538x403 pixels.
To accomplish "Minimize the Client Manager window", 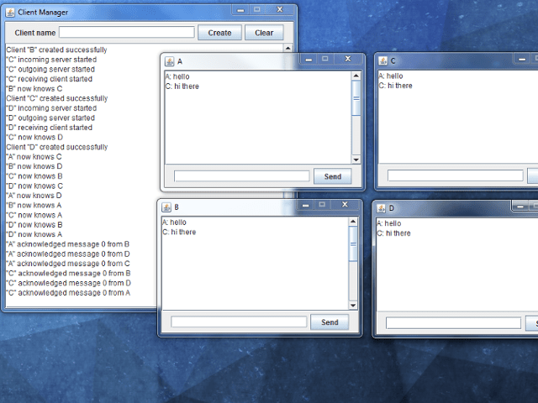I will (x=240, y=10).
